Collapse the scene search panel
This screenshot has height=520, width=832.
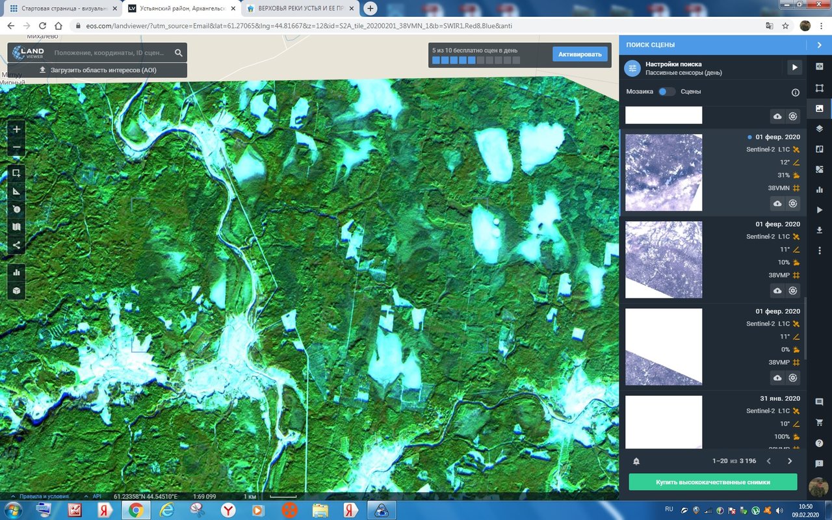[x=819, y=45]
